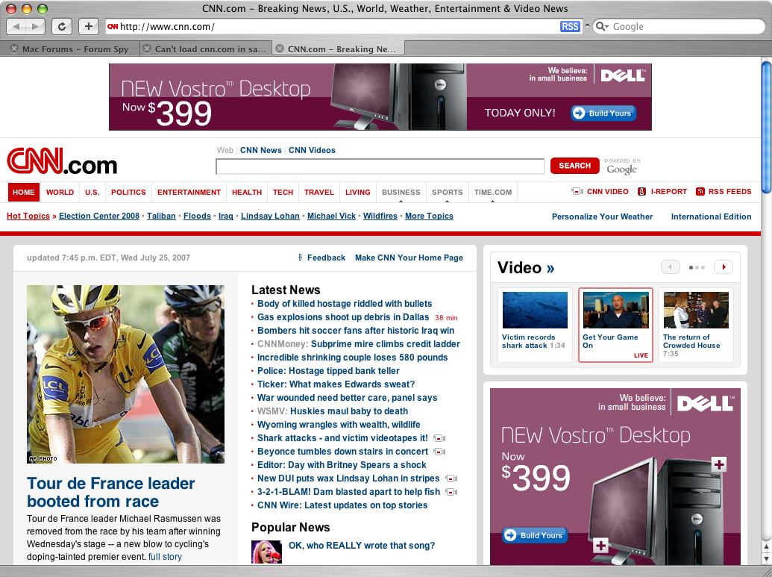Click video icon next to Lindsay Lohan DUI story
772x577 pixels.
point(451,478)
